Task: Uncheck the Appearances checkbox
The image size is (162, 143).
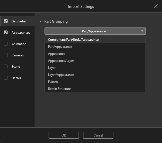Action: point(6,33)
